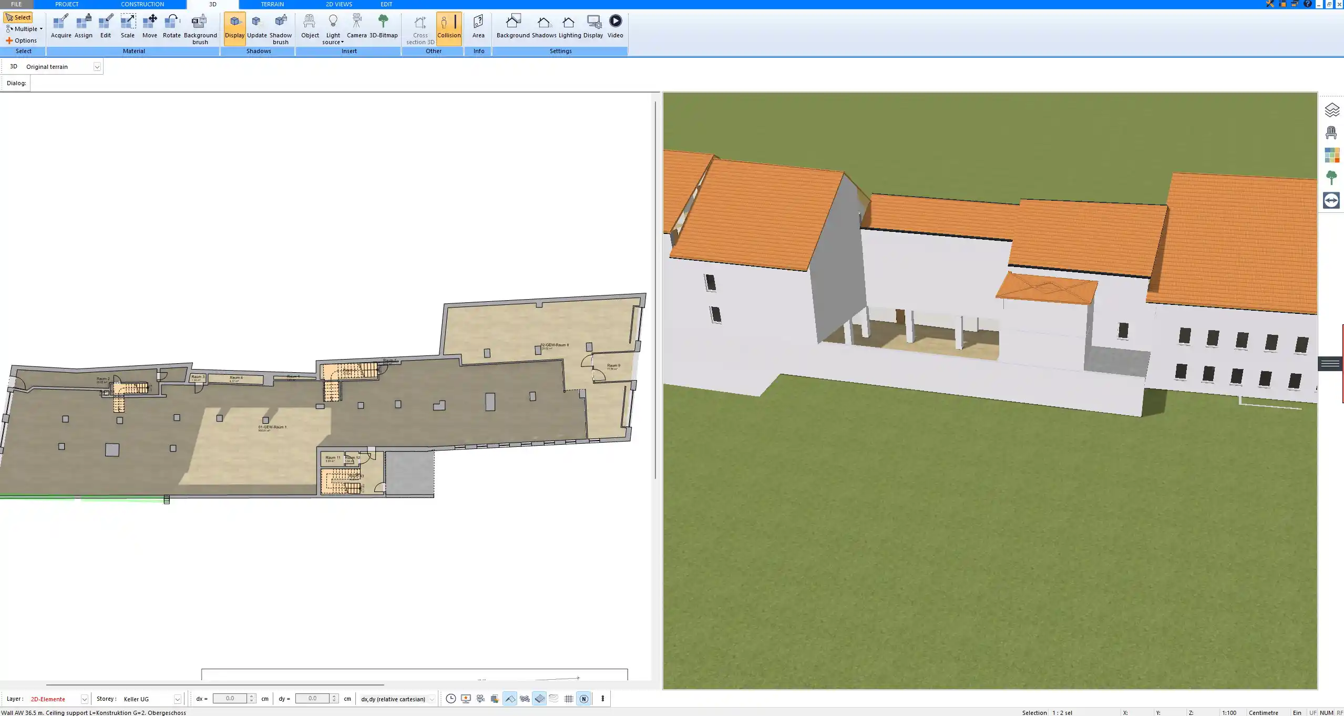Toggle the terrain contours display button

[x=554, y=699]
